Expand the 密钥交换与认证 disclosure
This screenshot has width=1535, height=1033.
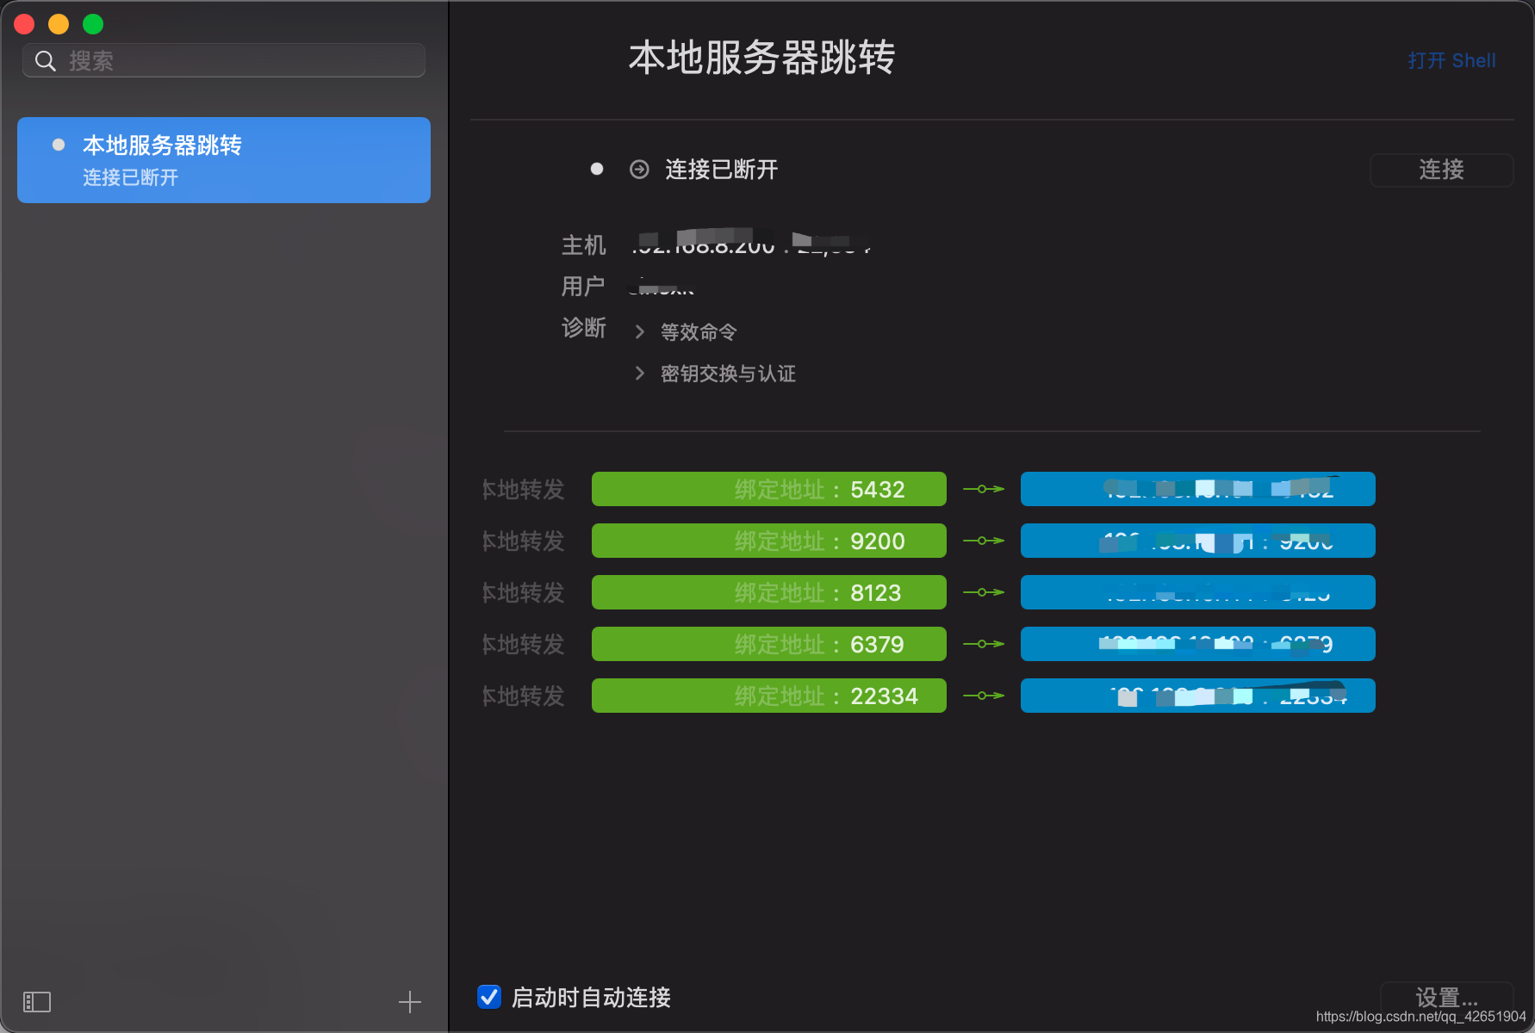639,374
